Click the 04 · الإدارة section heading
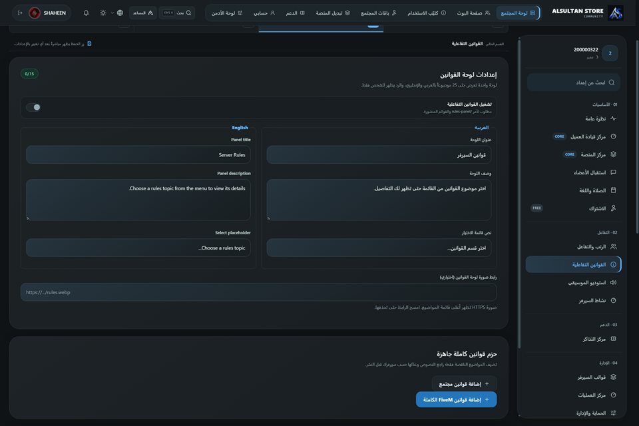 [608, 363]
